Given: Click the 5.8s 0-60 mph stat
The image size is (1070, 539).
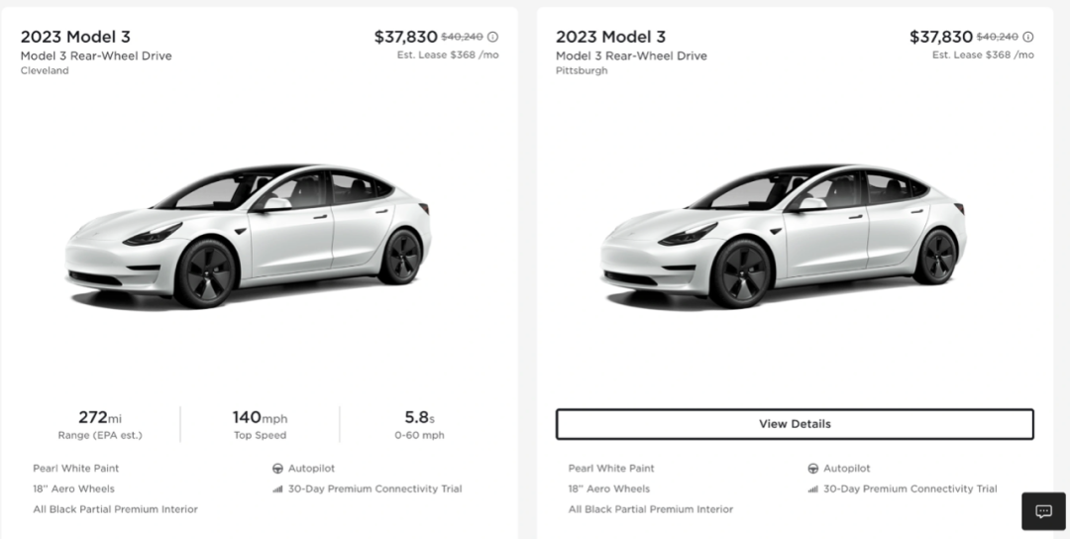Looking at the screenshot, I should (418, 424).
